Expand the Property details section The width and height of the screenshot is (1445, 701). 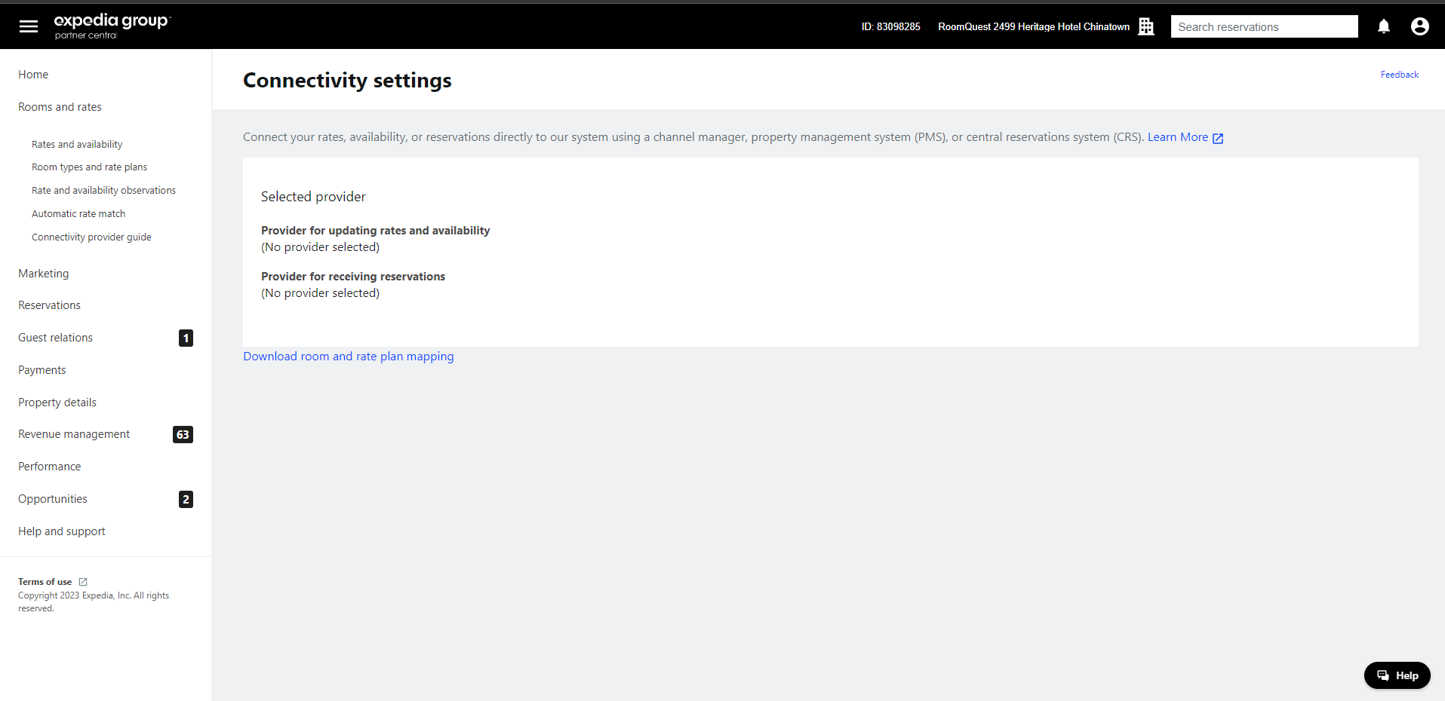57,403
